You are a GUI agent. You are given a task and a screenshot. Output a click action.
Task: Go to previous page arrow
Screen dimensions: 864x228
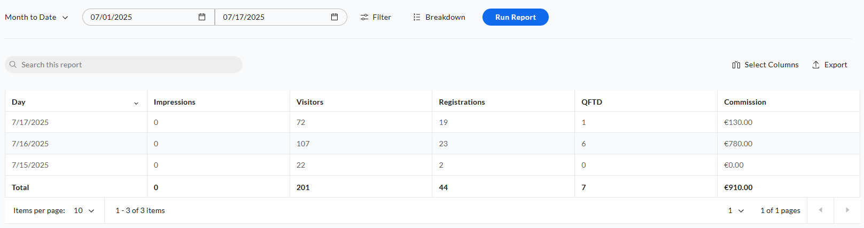click(x=820, y=210)
